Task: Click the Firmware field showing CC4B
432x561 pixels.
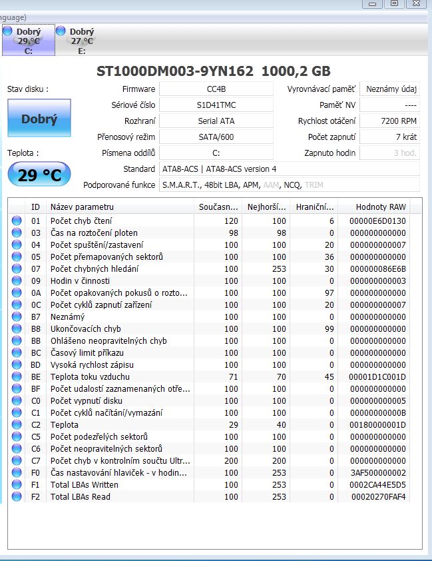Action: point(216,89)
